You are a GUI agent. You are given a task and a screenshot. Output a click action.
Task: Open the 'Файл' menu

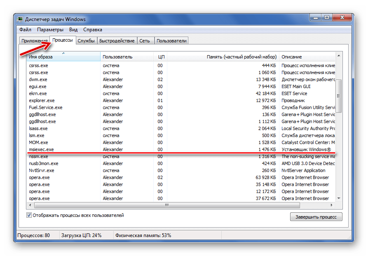(25, 30)
